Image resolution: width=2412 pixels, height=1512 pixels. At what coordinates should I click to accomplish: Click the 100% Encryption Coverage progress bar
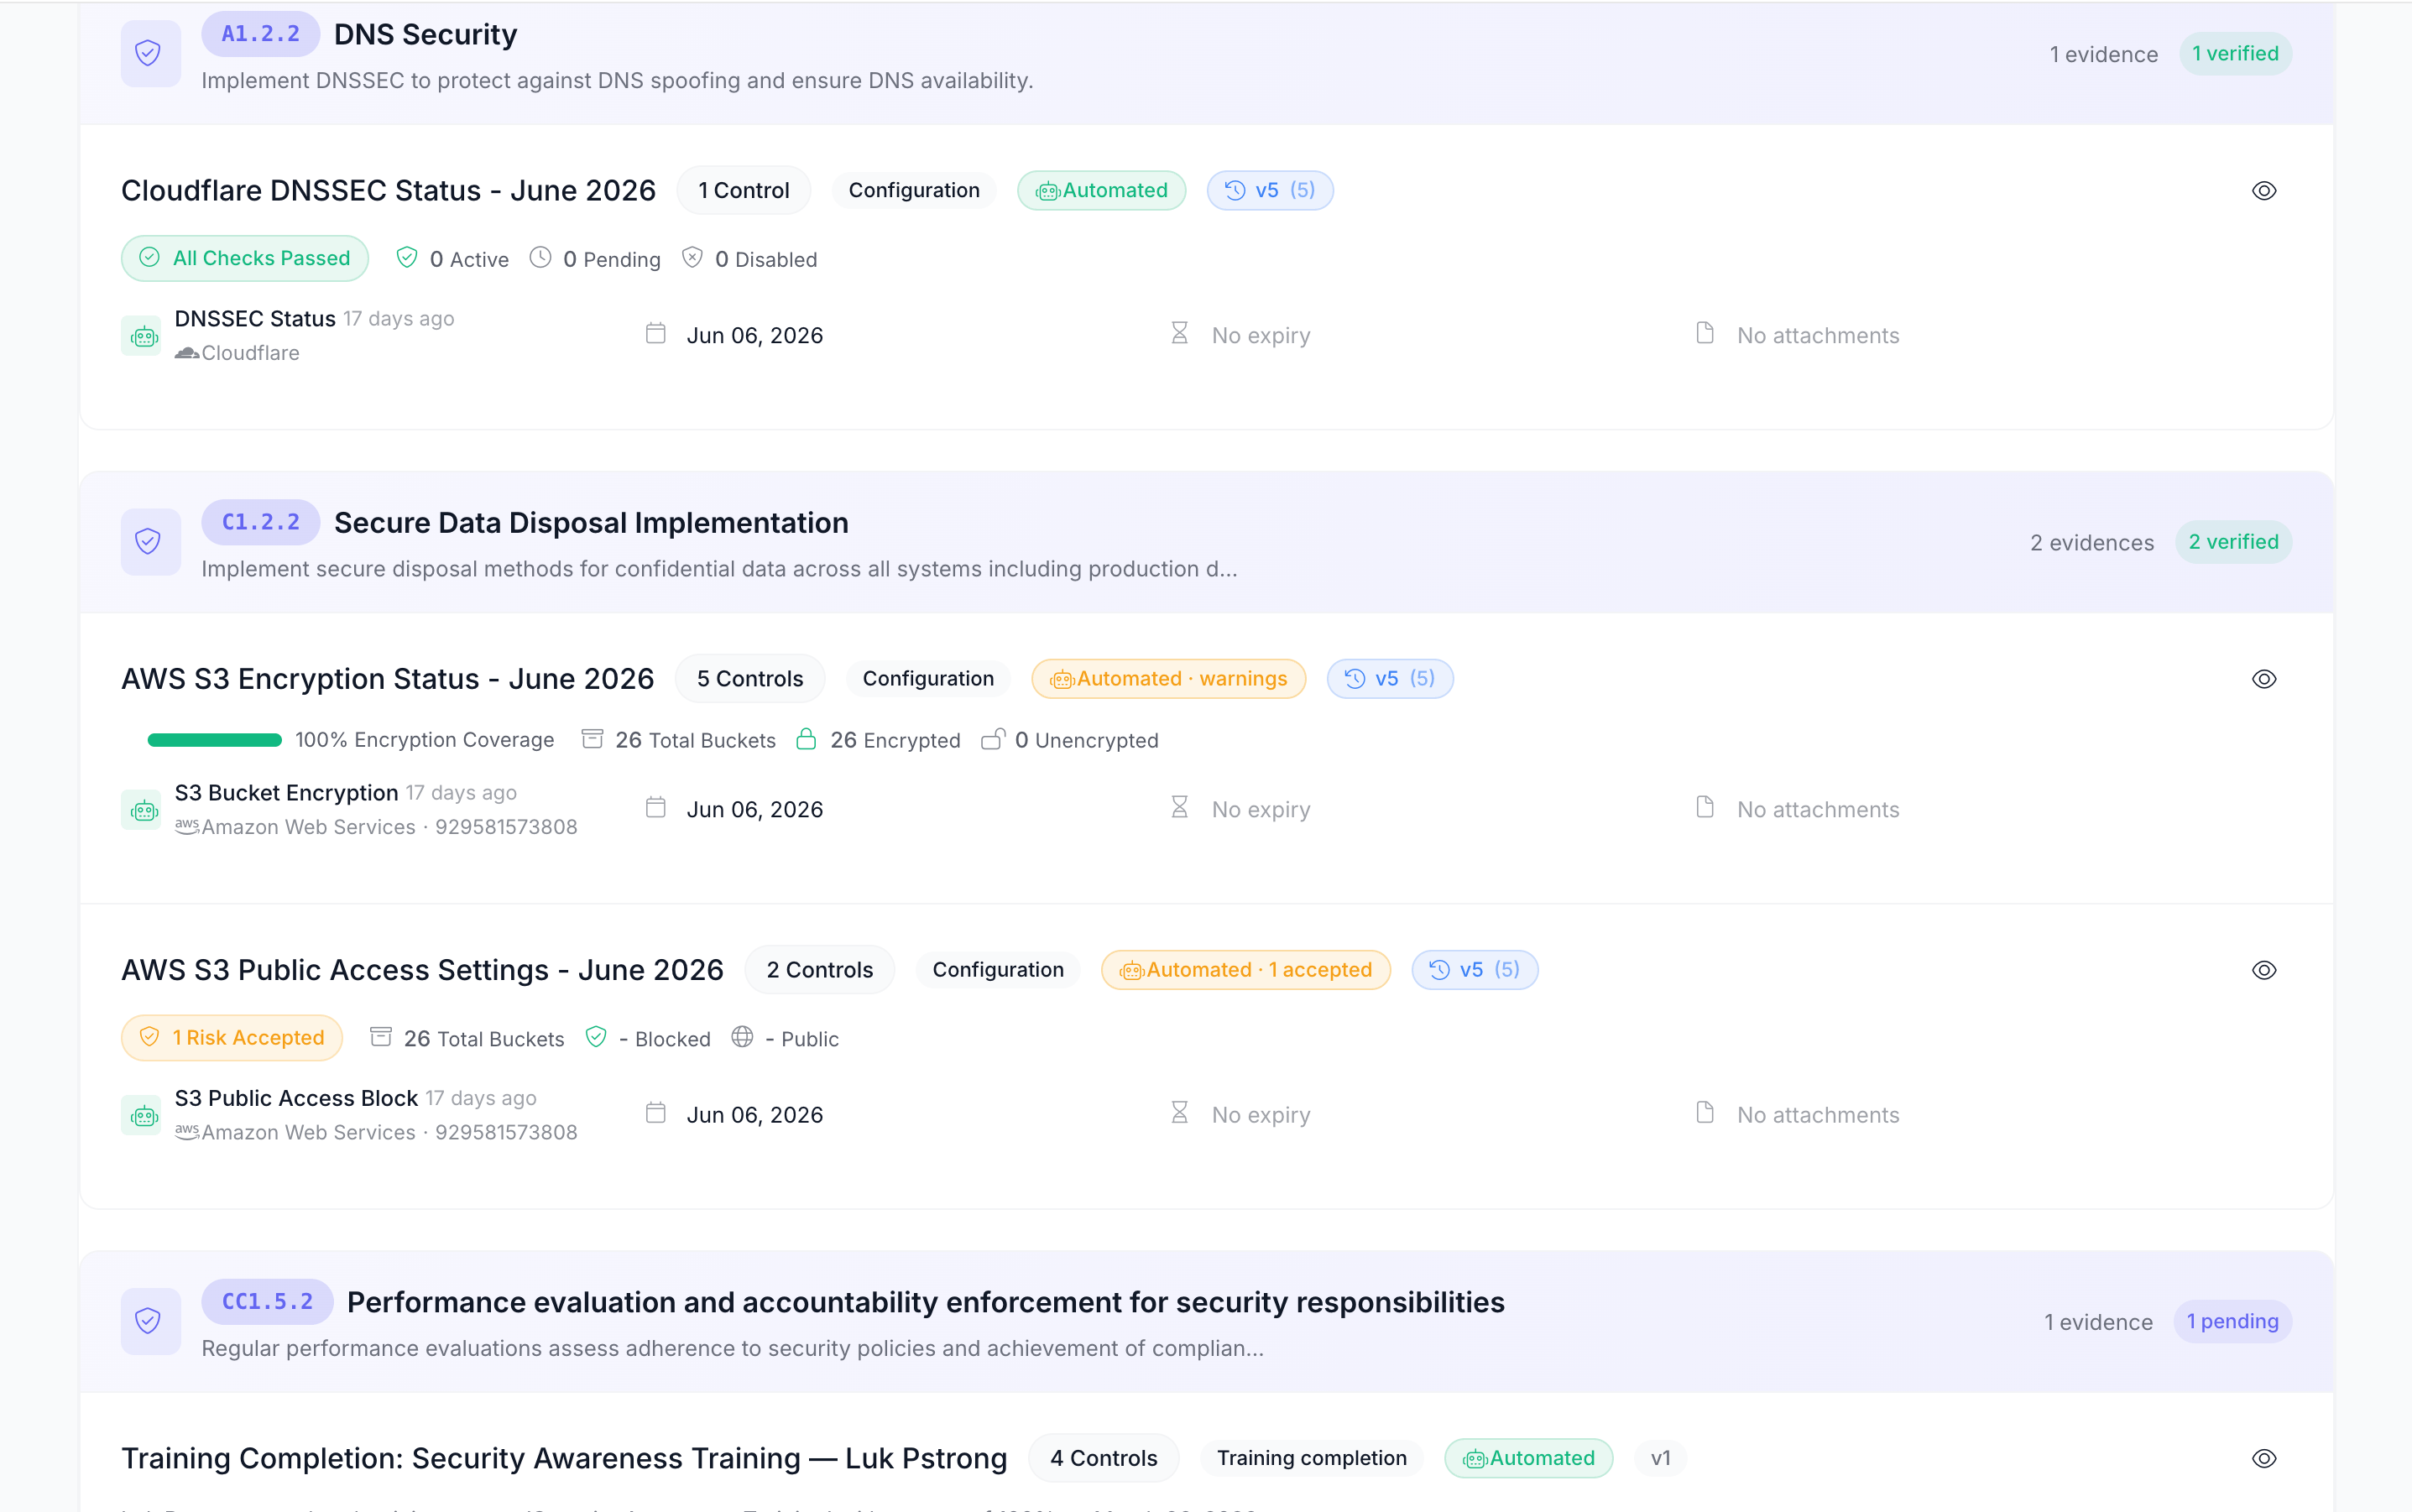pos(215,740)
